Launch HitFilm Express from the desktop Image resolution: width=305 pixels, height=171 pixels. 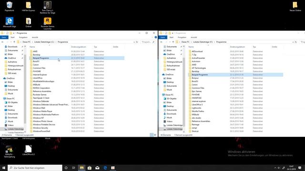click(x=29, y=6)
